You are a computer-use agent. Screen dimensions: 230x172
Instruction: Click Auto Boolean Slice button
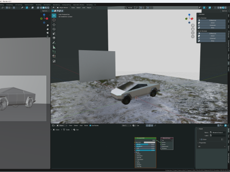[212, 28]
